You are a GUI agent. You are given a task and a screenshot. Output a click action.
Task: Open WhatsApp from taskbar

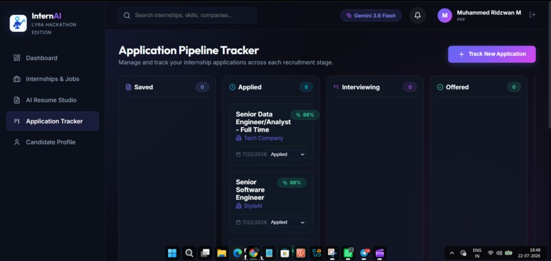348,253
